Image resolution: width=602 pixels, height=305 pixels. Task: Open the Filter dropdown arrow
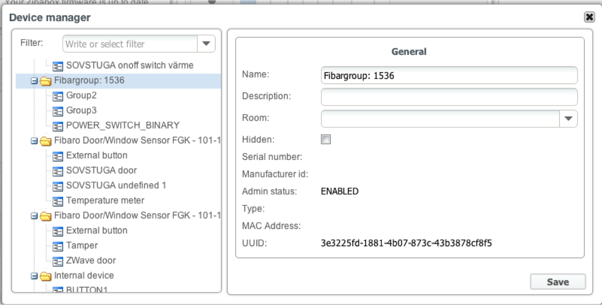[x=206, y=44]
